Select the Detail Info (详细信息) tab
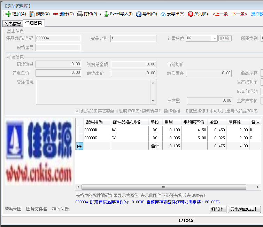The image size is (263, 227). [x=33, y=23]
